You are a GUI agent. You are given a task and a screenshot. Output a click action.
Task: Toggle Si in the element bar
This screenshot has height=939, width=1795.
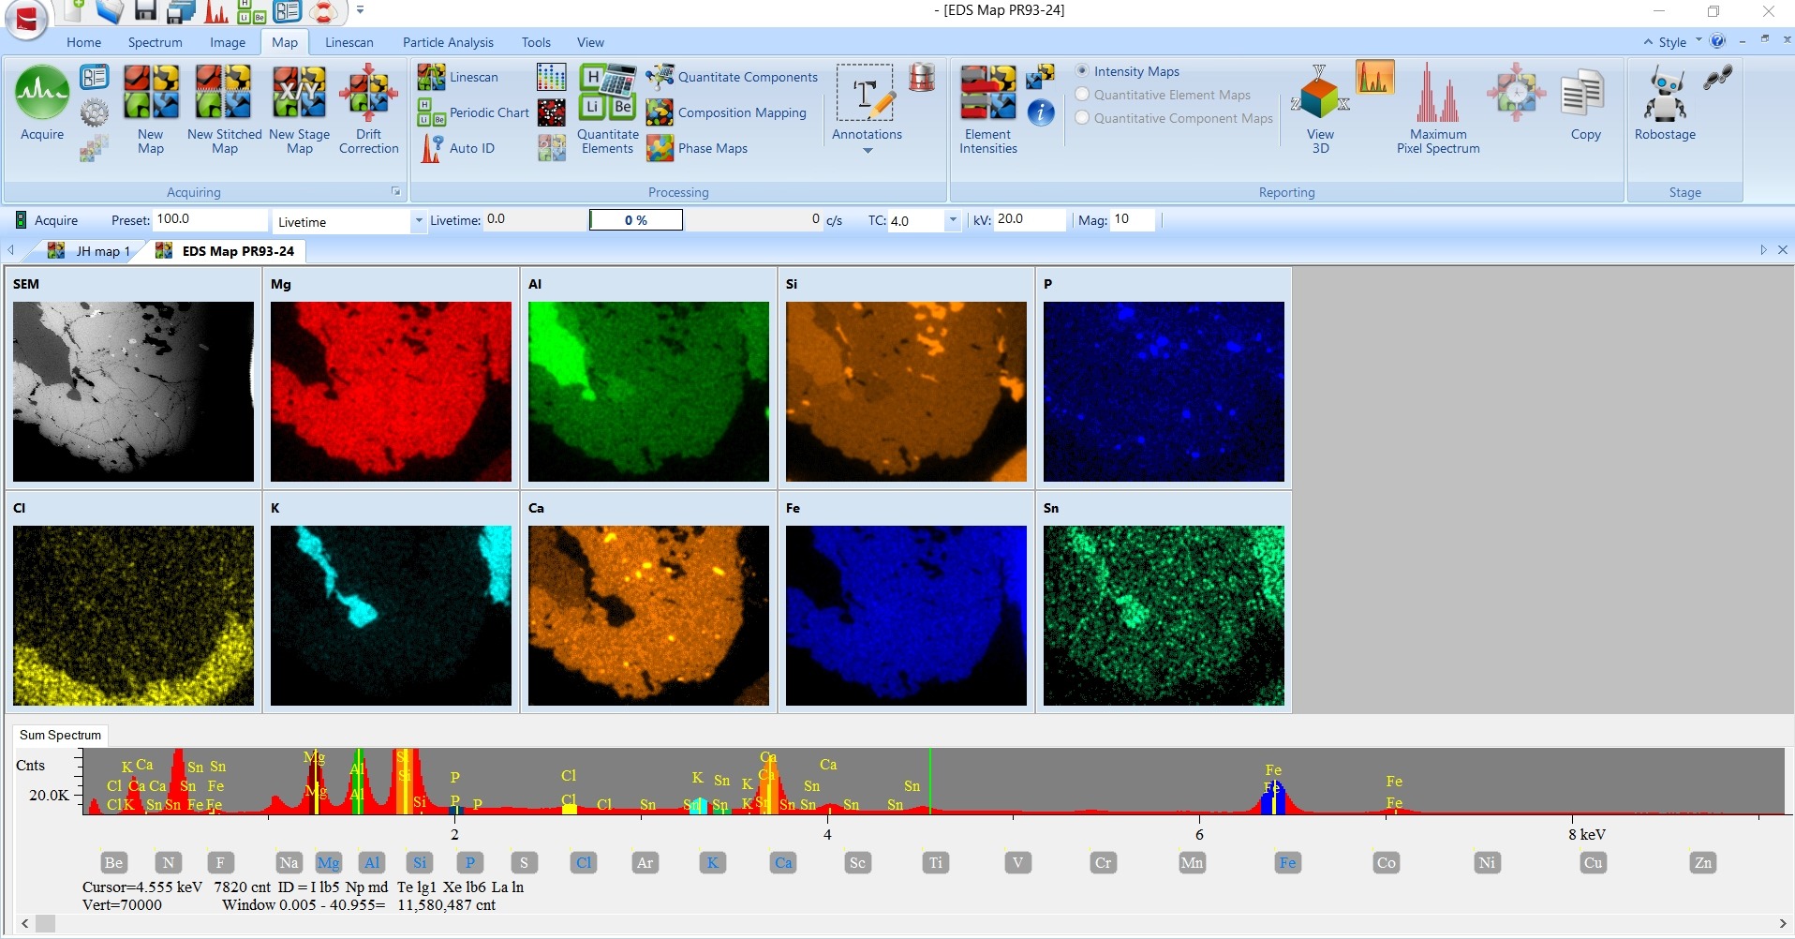click(420, 863)
